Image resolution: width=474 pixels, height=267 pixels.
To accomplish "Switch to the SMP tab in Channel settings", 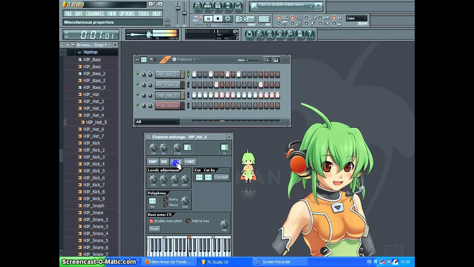I will pyautogui.click(x=153, y=162).
